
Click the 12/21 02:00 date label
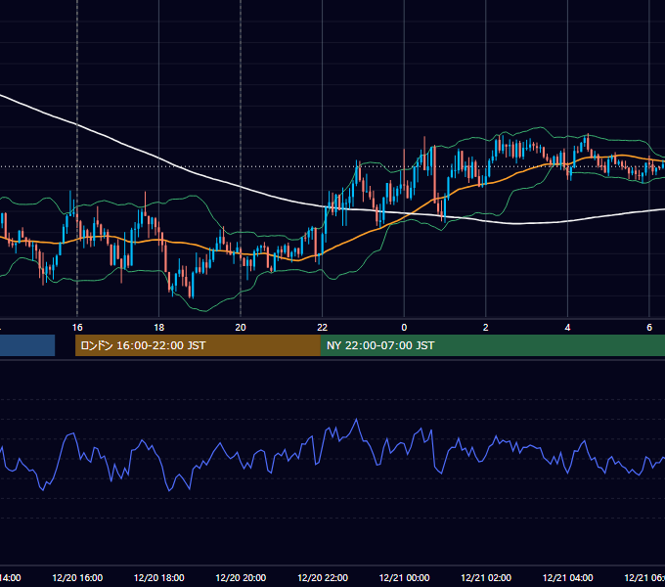click(486, 577)
